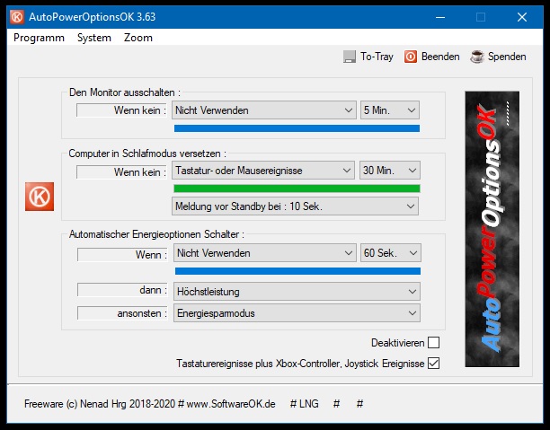This screenshot has width=550, height=430.
Task: Click the Wenn : label field
Action: pyautogui.click(x=122, y=255)
